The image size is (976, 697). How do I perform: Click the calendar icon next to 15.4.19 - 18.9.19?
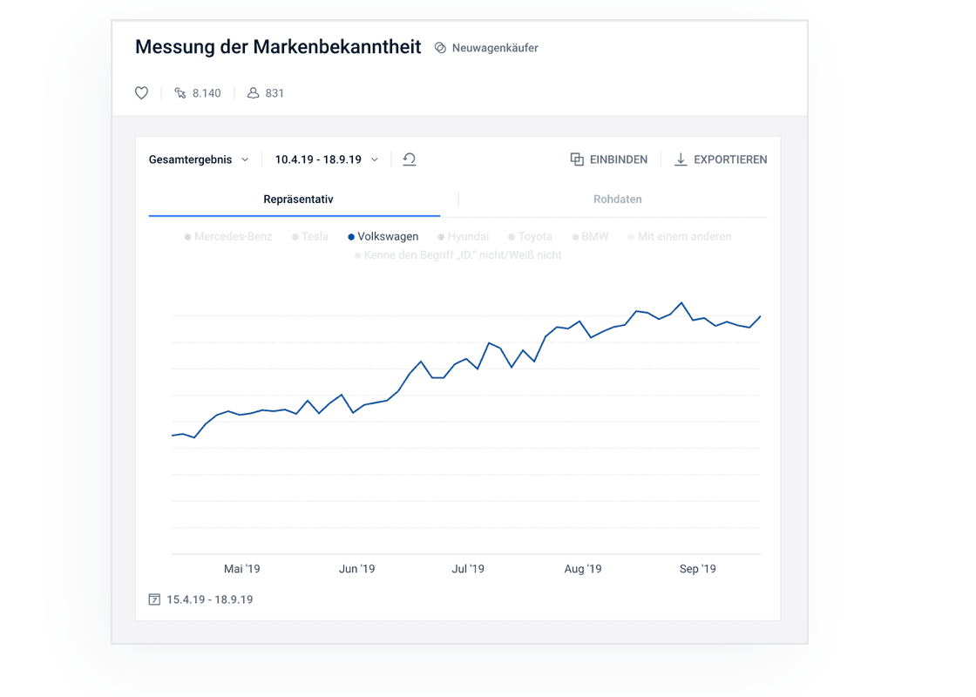154,599
